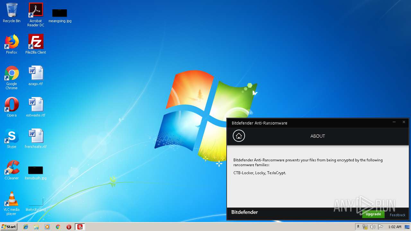Select the meangoing.jpg file on desktop
411x231 pixels.
click(60, 15)
